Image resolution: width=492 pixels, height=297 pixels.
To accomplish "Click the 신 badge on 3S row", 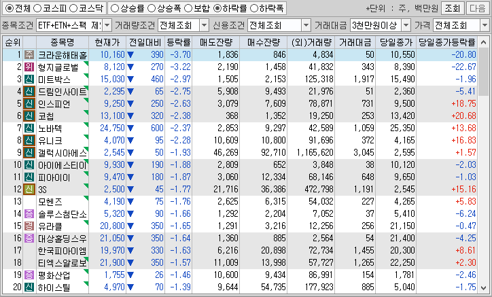I will 29,190.
